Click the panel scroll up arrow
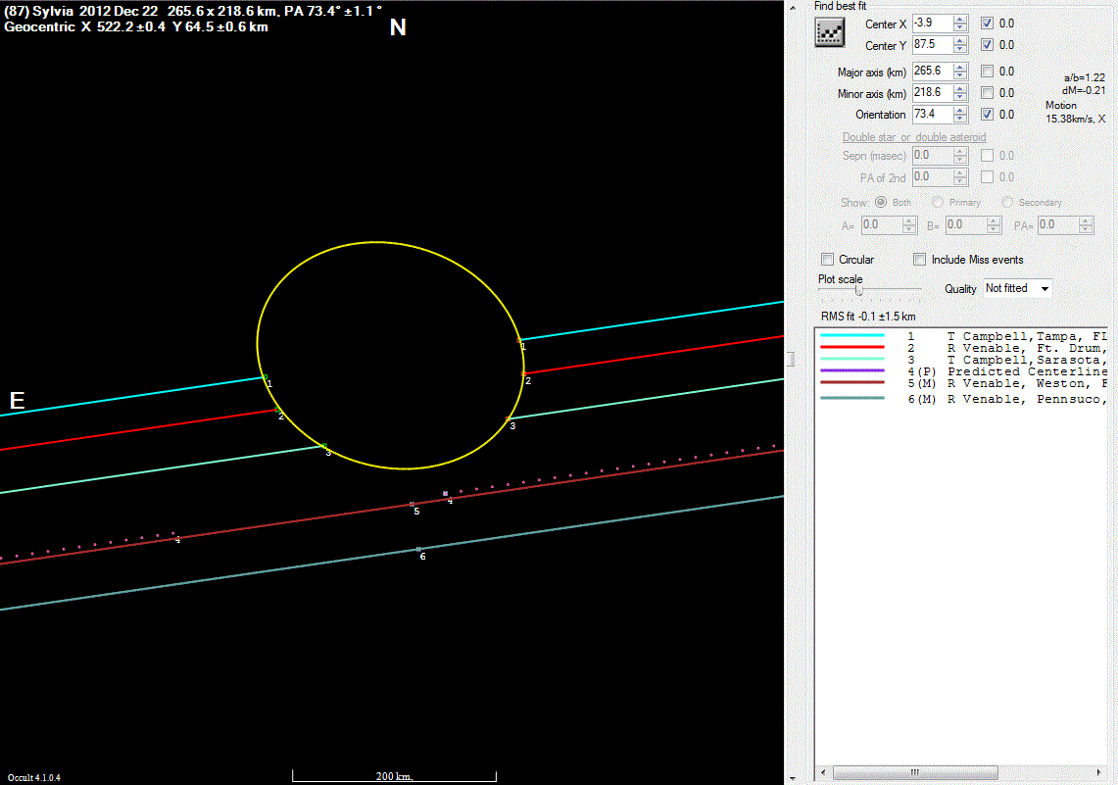This screenshot has width=1118, height=785. point(792,7)
